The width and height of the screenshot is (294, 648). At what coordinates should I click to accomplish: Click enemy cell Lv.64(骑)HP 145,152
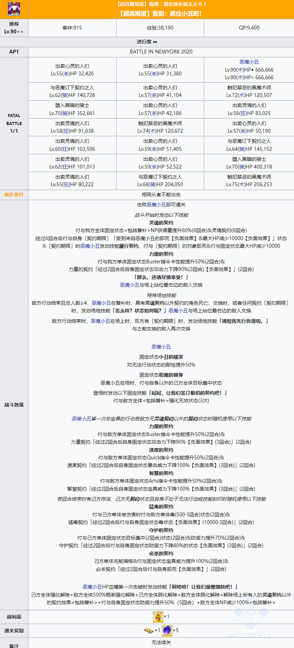(x=249, y=145)
